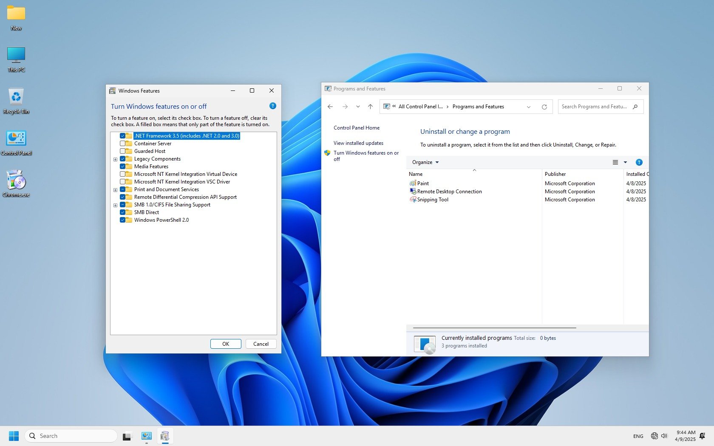Click the OK button in Windows Features
Screen dimensions: 714x446
click(x=226, y=344)
